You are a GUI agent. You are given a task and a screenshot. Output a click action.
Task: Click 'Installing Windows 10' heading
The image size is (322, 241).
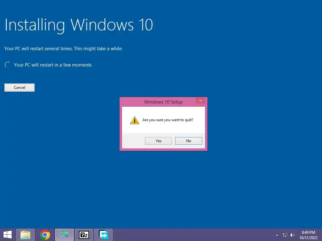79,25
